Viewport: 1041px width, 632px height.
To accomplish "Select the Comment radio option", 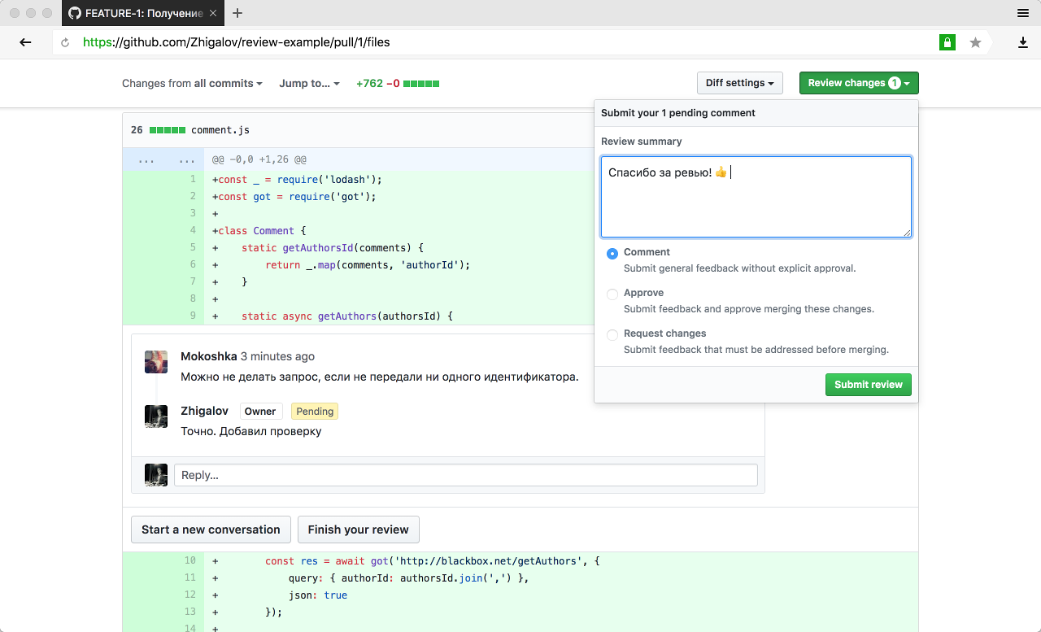I will pyautogui.click(x=612, y=254).
